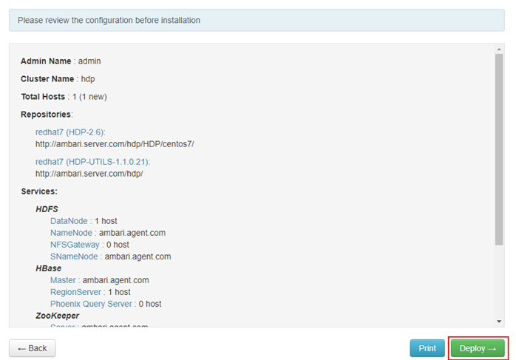The height and width of the screenshot is (360, 516).
Task: Click the SNameNode label
Action: click(74, 257)
